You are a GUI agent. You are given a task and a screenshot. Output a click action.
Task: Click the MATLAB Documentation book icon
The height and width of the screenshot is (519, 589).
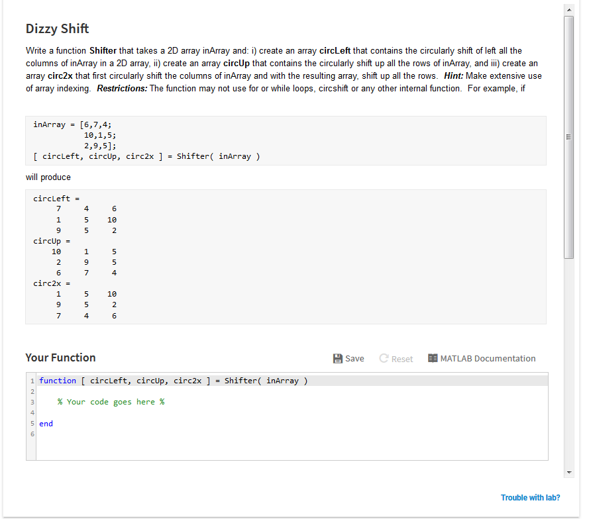click(x=433, y=359)
